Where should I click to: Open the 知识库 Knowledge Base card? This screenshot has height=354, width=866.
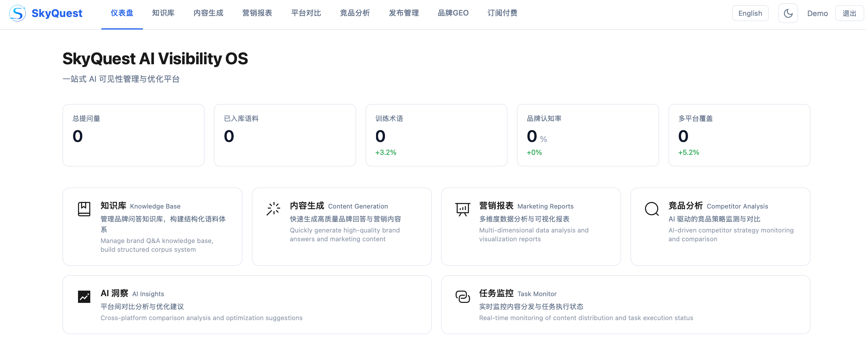tap(152, 227)
